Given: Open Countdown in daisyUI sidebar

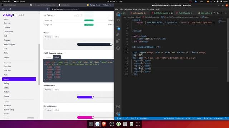Looking at the screenshot, I should tap(8, 32).
